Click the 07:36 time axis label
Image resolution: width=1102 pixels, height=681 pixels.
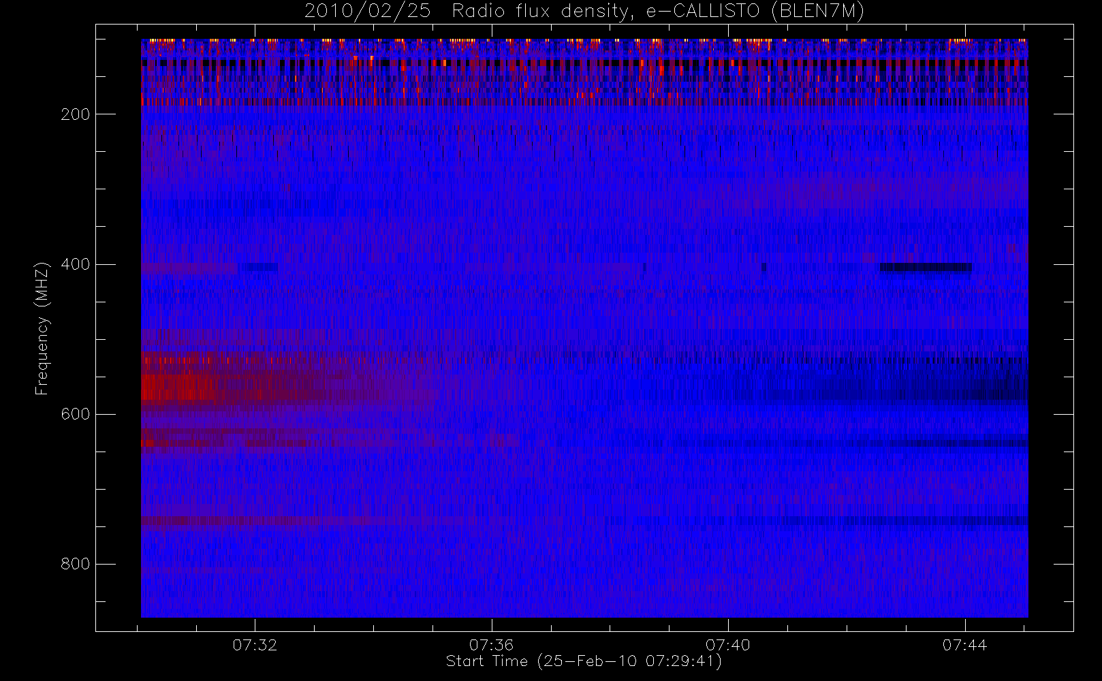click(491, 645)
